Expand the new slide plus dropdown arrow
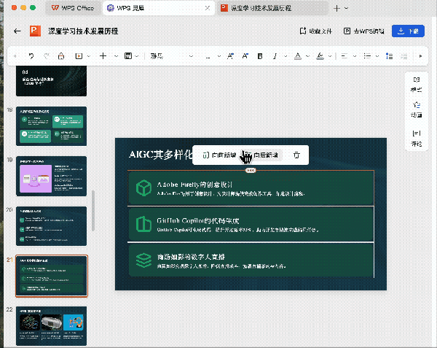The height and width of the screenshot is (348, 437). (116, 56)
